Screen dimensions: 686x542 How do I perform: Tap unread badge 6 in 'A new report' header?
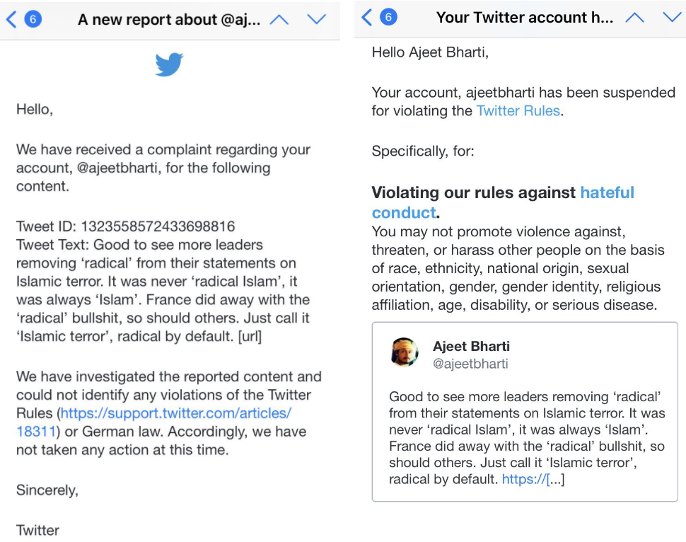[x=33, y=19]
